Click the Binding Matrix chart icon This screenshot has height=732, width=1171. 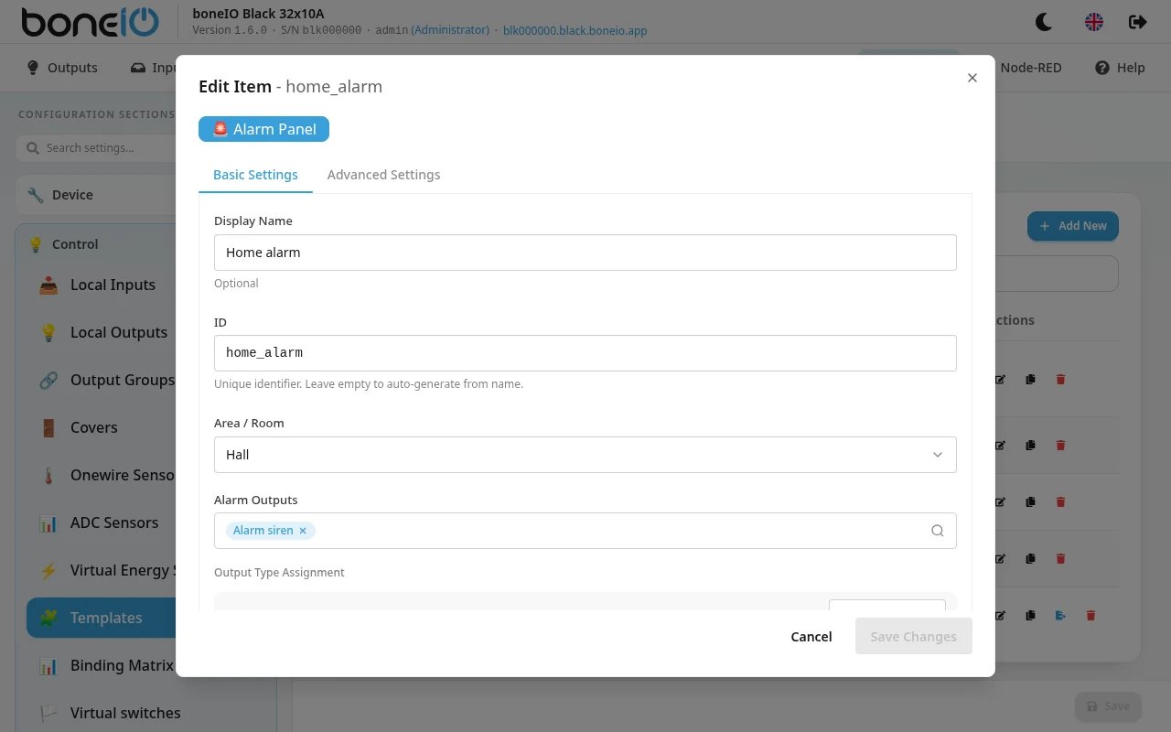[48, 665]
